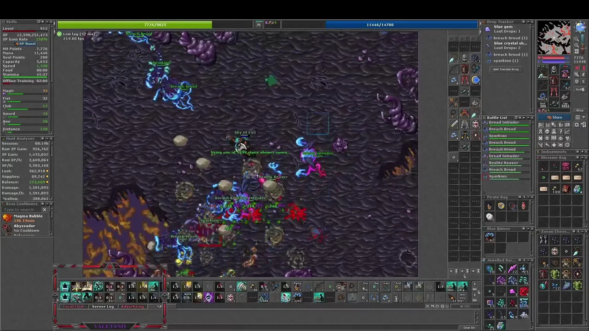Click the quiver slot showing 62

pyautogui.click(x=565, y=85)
